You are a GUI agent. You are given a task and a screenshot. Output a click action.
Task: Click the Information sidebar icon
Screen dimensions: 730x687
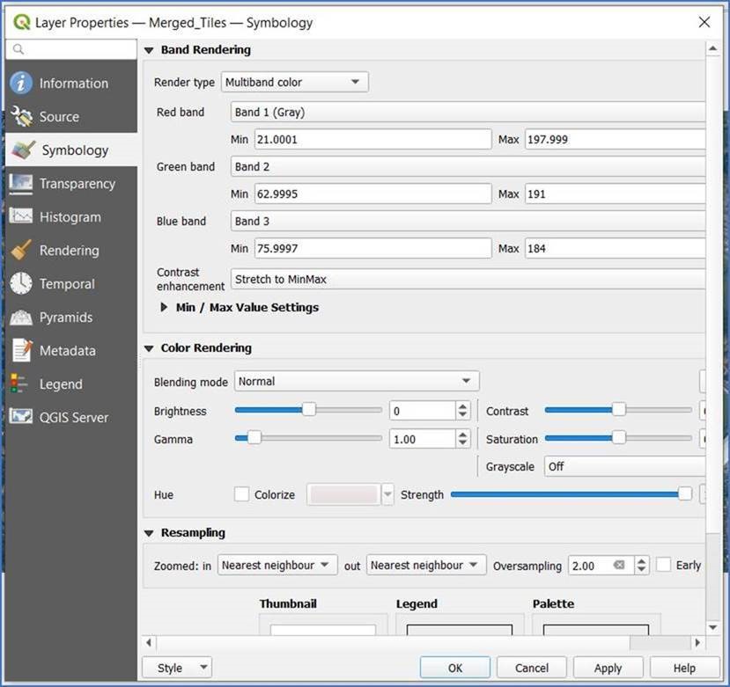click(x=21, y=84)
